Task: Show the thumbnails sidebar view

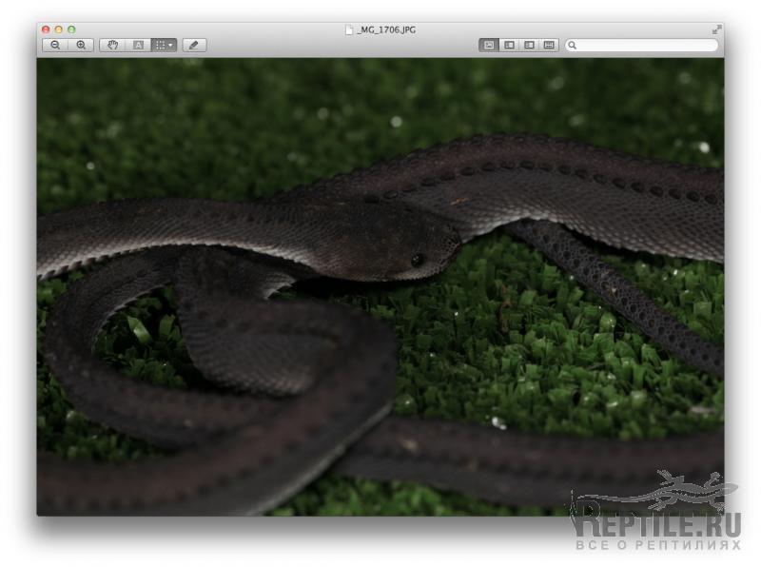Action: point(509,45)
